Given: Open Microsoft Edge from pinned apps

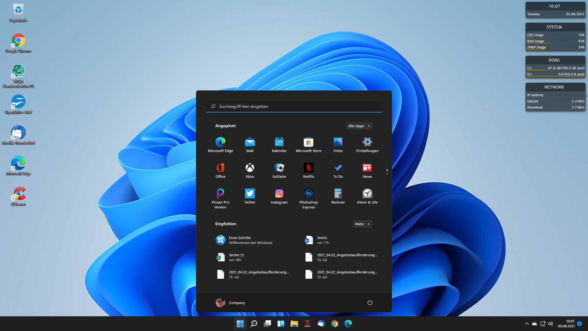Looking at the screenshot, I should point(221,145).
